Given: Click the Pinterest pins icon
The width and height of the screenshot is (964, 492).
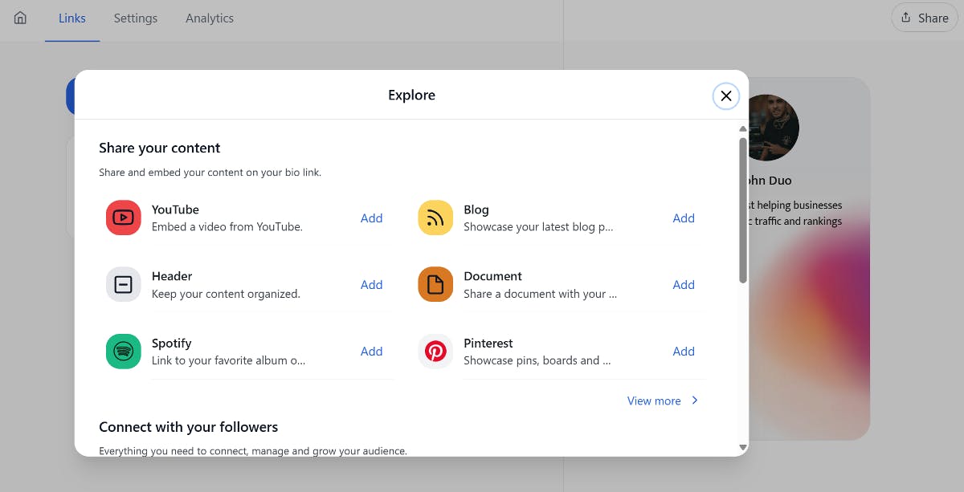Looking at the screenshot, I should [435, 351].
